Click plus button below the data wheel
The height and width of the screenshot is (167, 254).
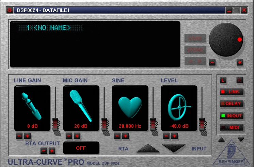pyautogui.click(x=240, y=62)
